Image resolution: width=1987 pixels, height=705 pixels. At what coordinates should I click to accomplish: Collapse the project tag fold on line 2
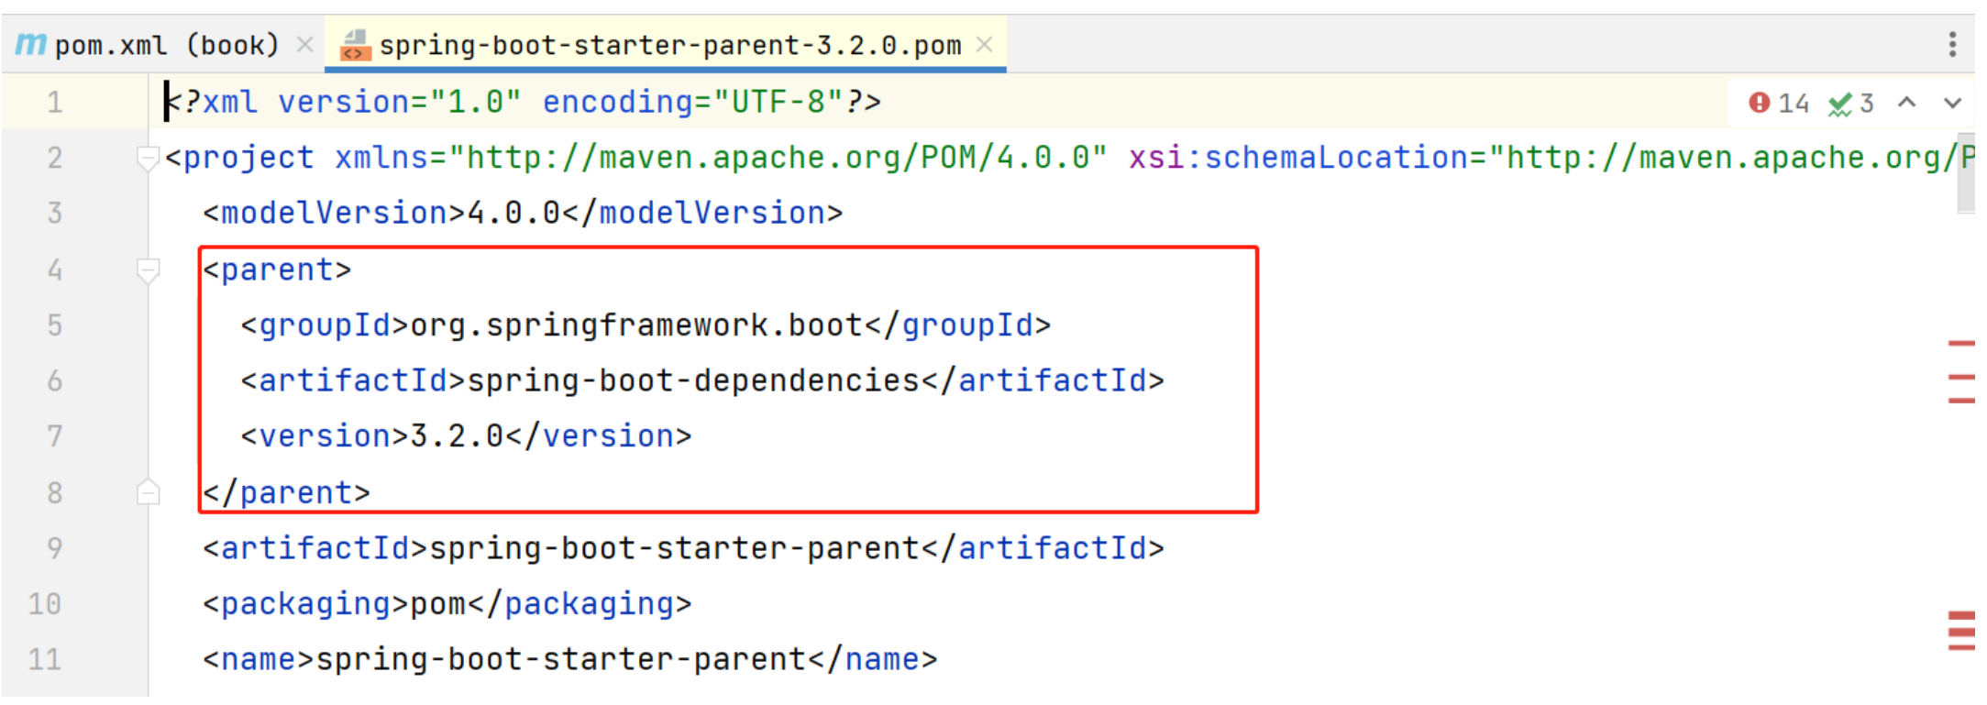click(x=147, y=159)
